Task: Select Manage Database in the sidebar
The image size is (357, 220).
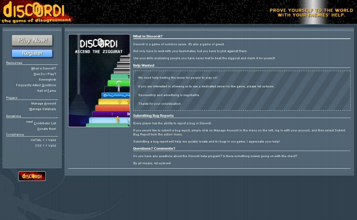Action: [42, 109]
